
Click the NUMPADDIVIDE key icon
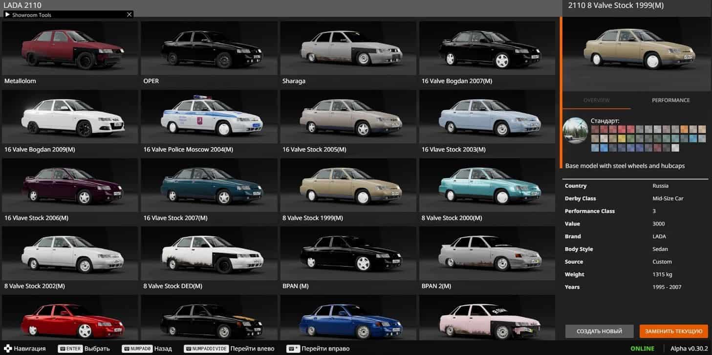pyautogui.click(x=206, y=349)
